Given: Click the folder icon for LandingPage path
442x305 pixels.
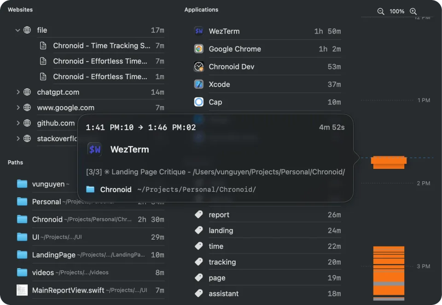Looking at the screenshot, I should click(22, 254).
